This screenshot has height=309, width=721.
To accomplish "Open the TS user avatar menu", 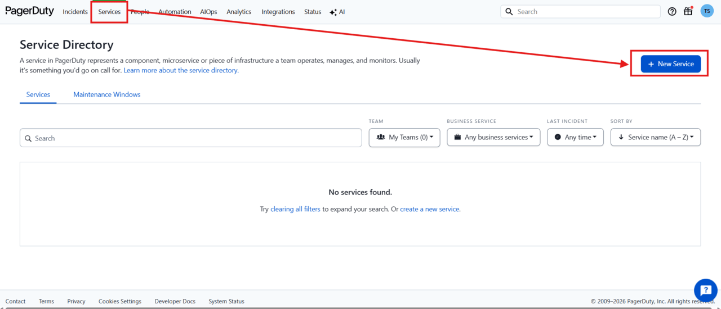I will (x=706, y=11).
